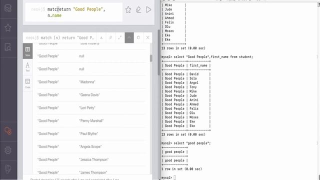The height and width of the screenshot is (180, 320).
Task: Click Moses in the Good People terminal table
Action: tap(194, 117)
